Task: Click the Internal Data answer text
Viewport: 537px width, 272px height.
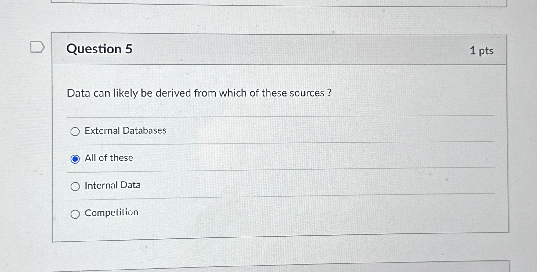Action: [x=112, y=185]
